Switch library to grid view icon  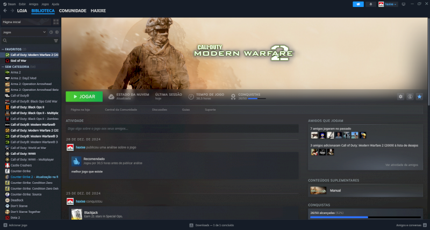(56, 22)
